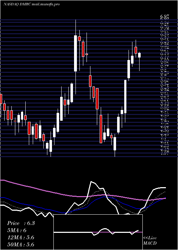Open the MACD inset chart panel
This screenshot has width=178, height=250.
98,232
